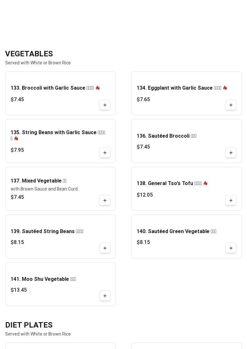Select the VEGETABLES section heading

29,54
